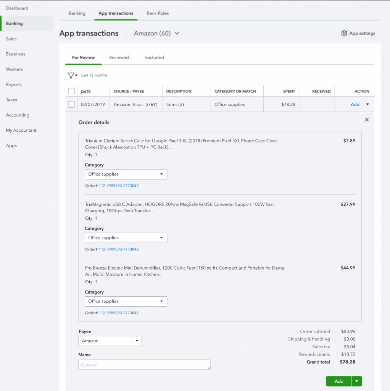The width and height of the screenshot is (390, 391).
Task: Click the Amazon (Visa ...5769) cell
Action: pos(135,105)
